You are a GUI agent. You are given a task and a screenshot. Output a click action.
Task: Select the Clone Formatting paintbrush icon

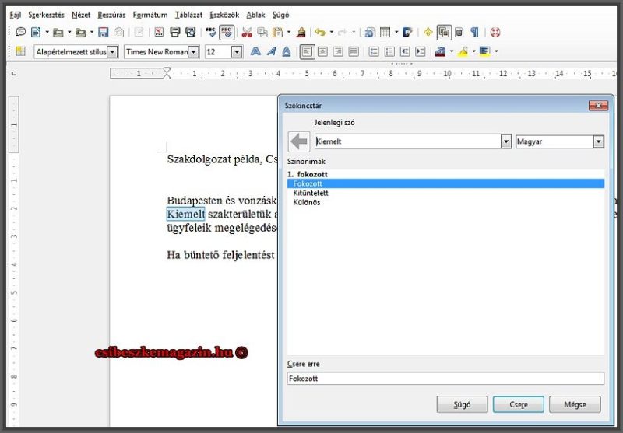click(301, 32)
